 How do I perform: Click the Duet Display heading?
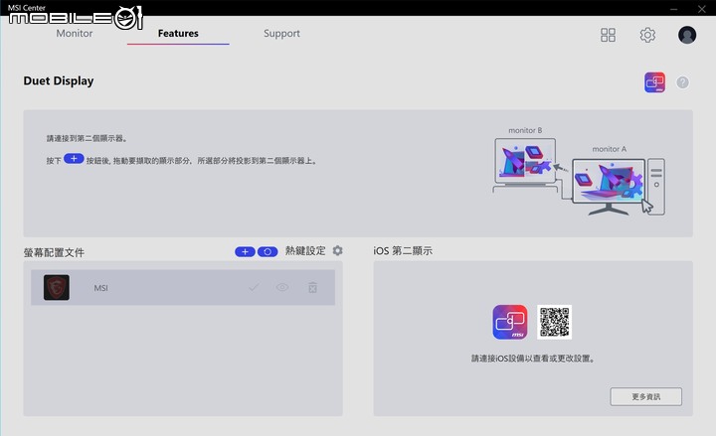pyautogui.click(x=59, y=80)
